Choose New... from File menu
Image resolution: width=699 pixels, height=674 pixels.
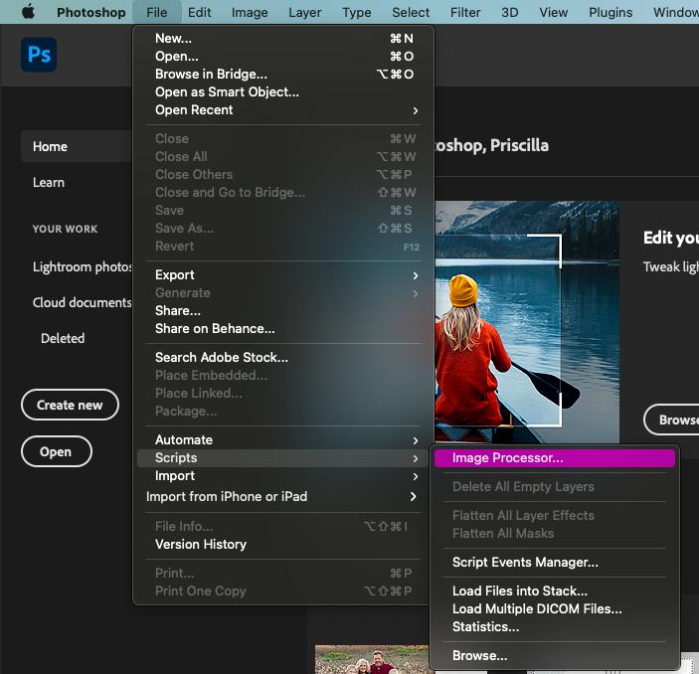283,39
